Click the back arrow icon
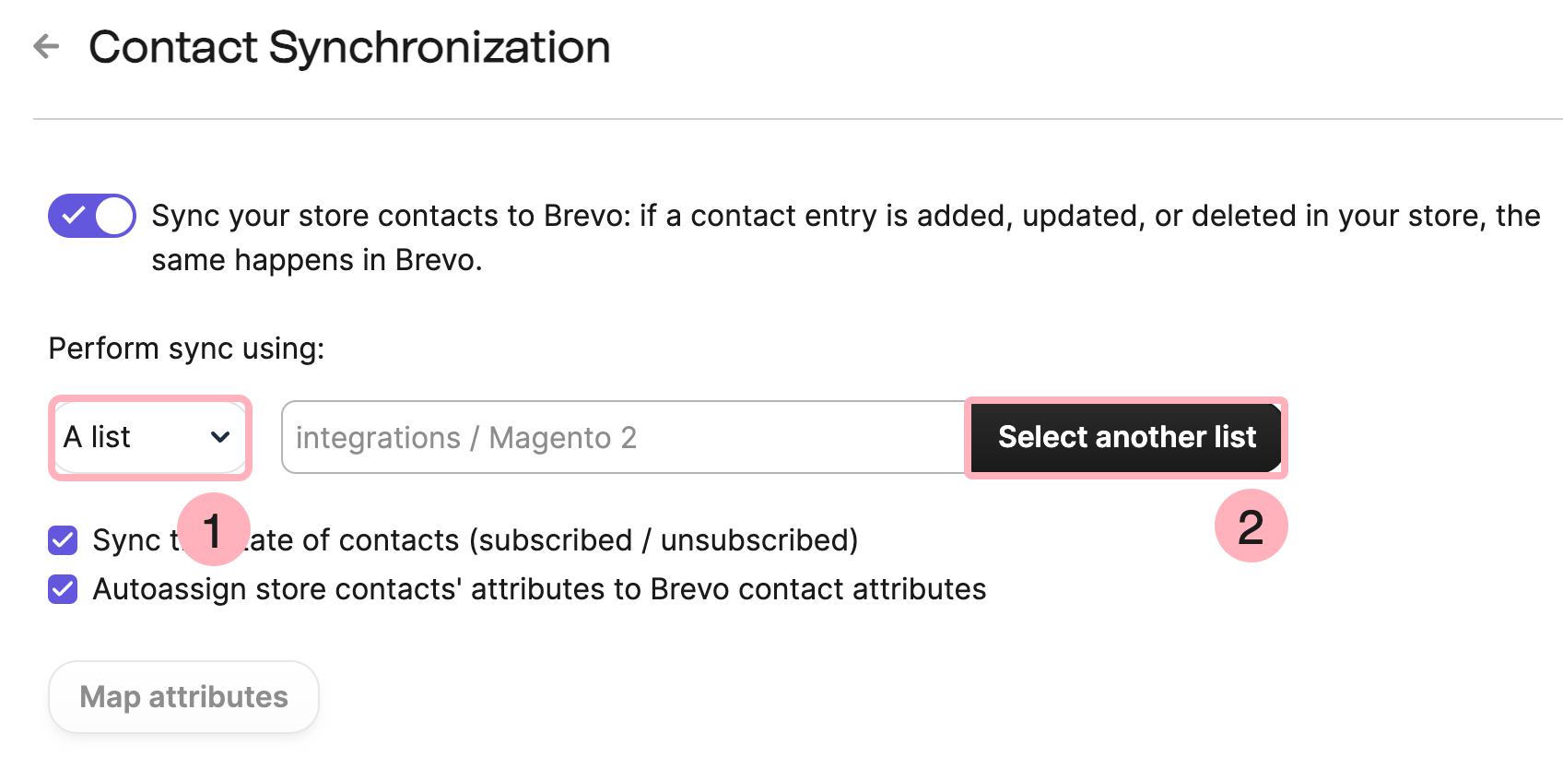This screenshot has height=769, width=1563. click(46, 46)
